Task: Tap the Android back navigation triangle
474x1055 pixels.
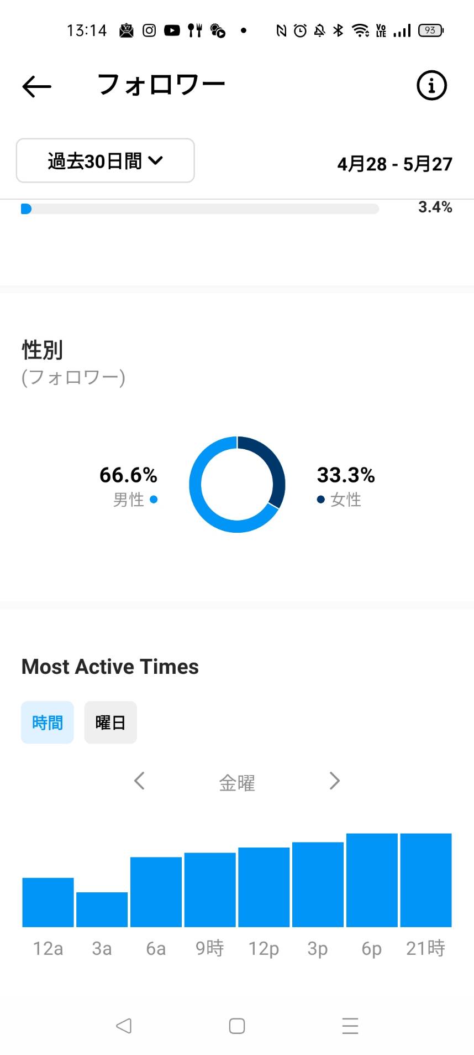Action: coord(124,1026)
